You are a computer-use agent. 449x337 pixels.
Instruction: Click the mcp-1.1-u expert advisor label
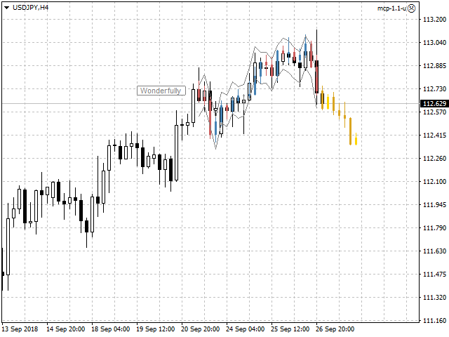tap(391, 7)
